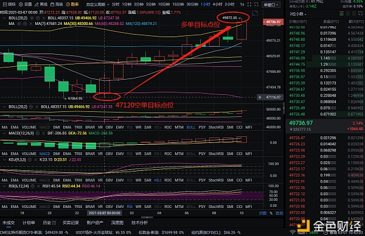This screenshot has height=236, width=365.
Task: Click ask price 49746.09 in order book
Action: [x=297, y=58]
